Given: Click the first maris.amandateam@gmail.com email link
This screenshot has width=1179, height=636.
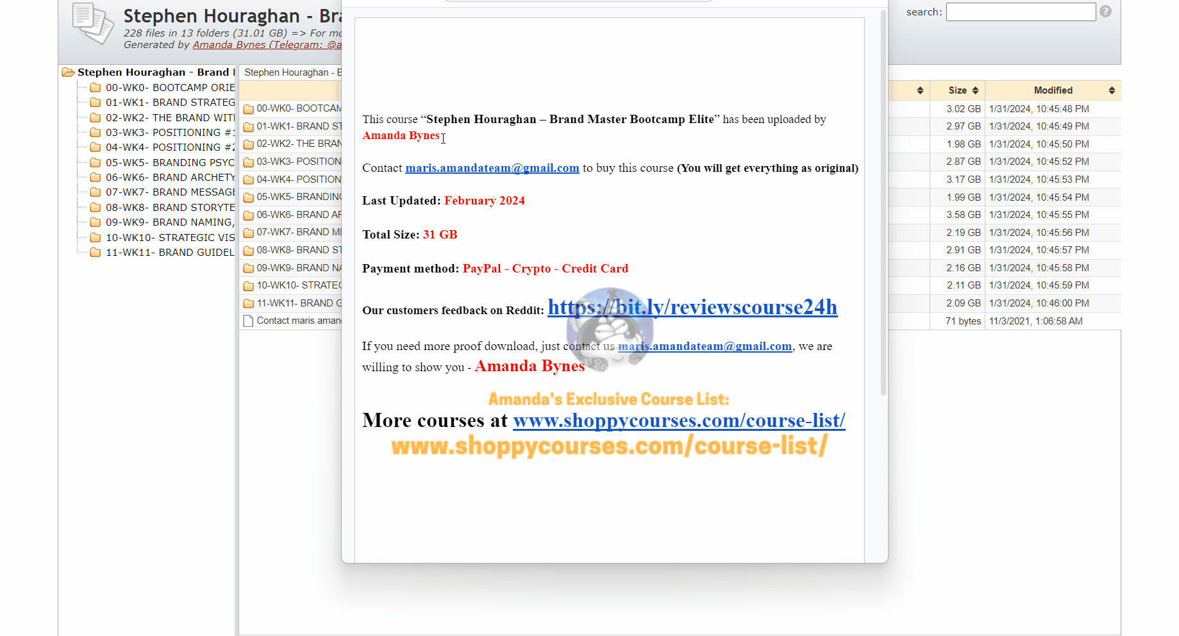Looking at the screenshot, I should 492,168.
